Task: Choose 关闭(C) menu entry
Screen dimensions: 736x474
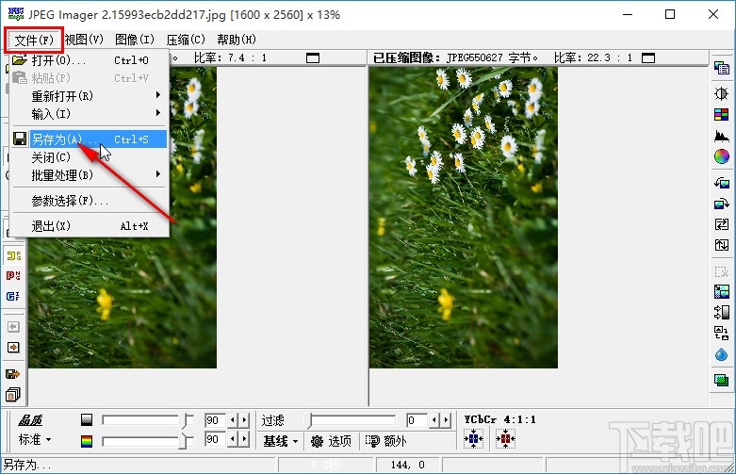Action: pos(89,157)
